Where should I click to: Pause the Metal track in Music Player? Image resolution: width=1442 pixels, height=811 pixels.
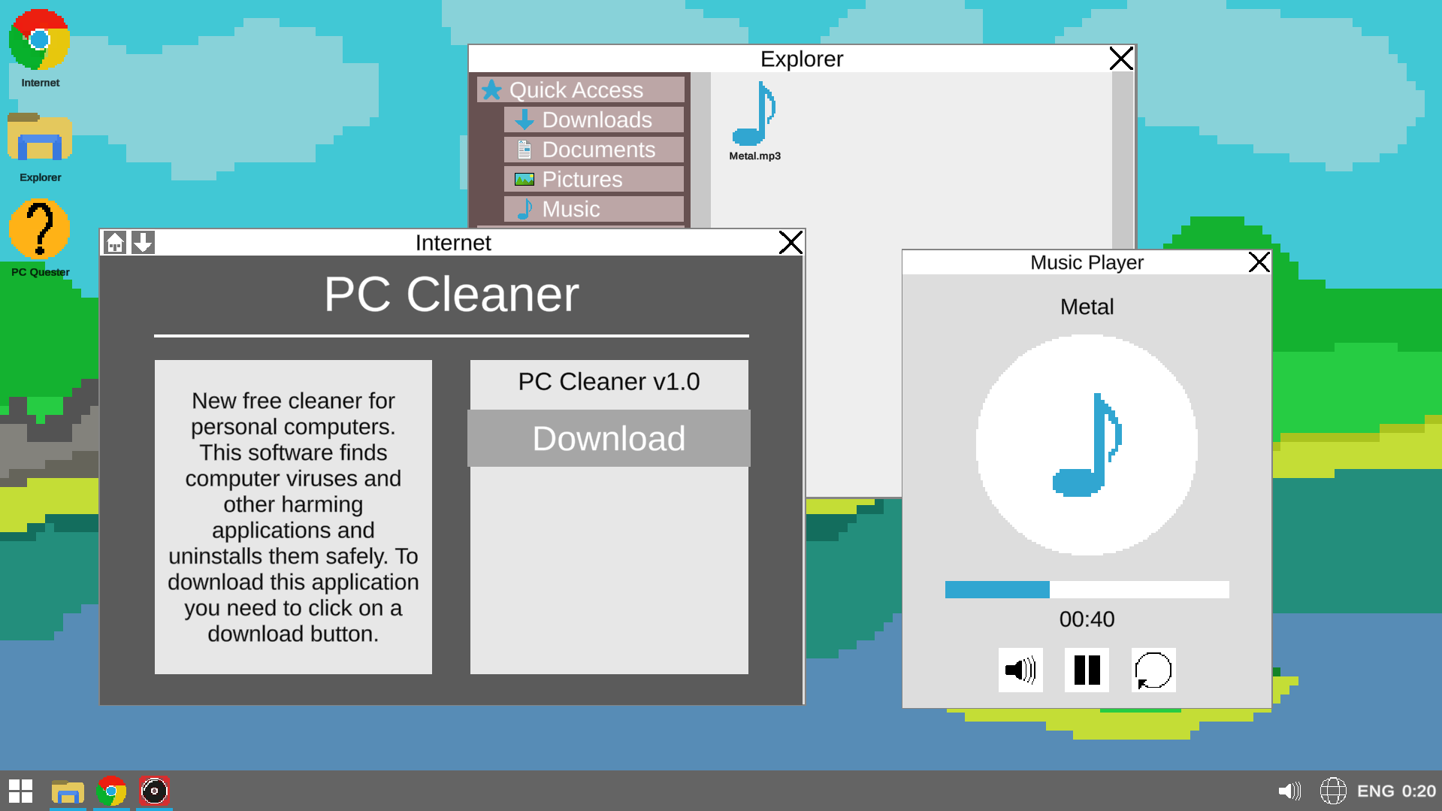[1087, 670]
